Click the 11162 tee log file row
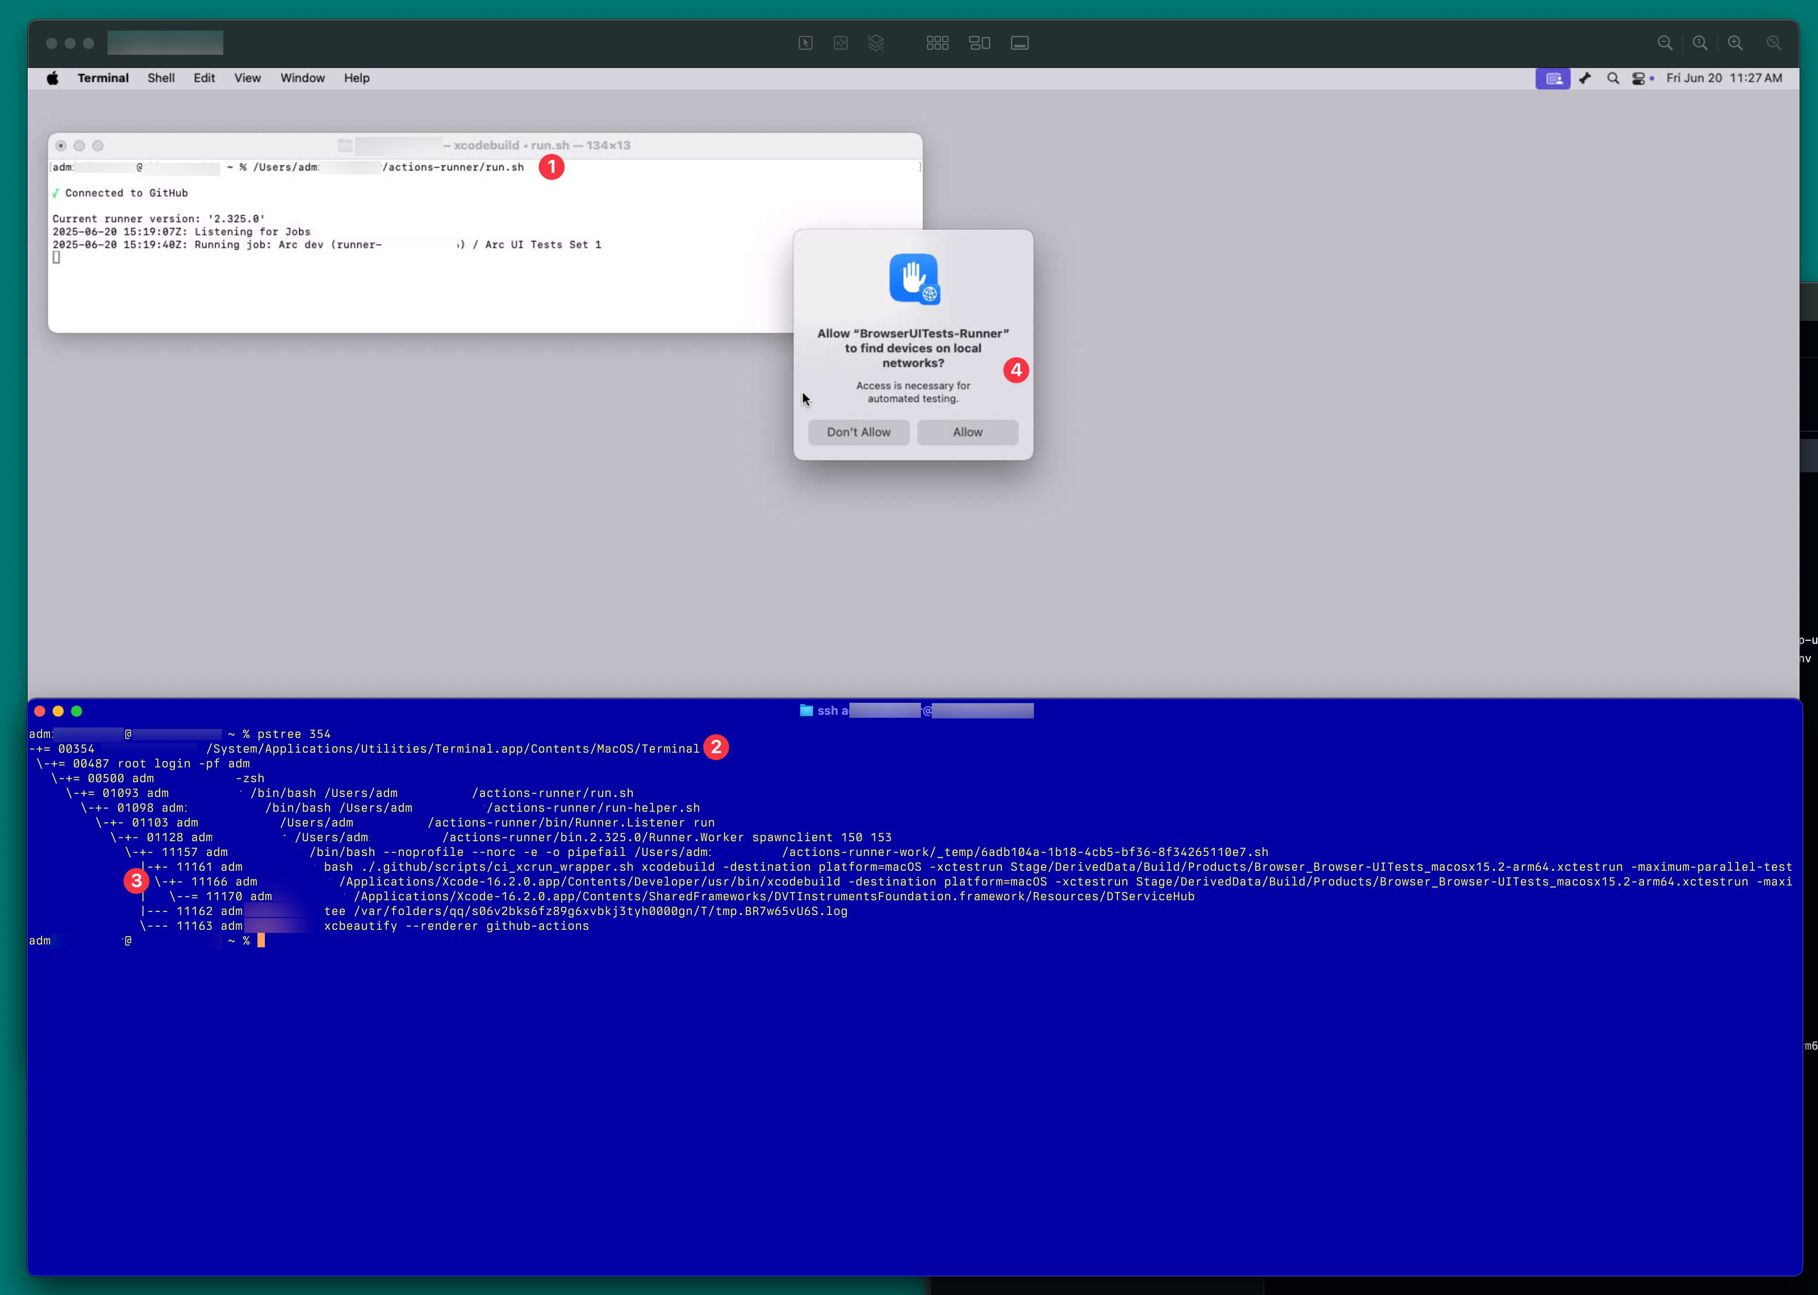This screenshot has width=1818, height=1295. click(494, 911)
